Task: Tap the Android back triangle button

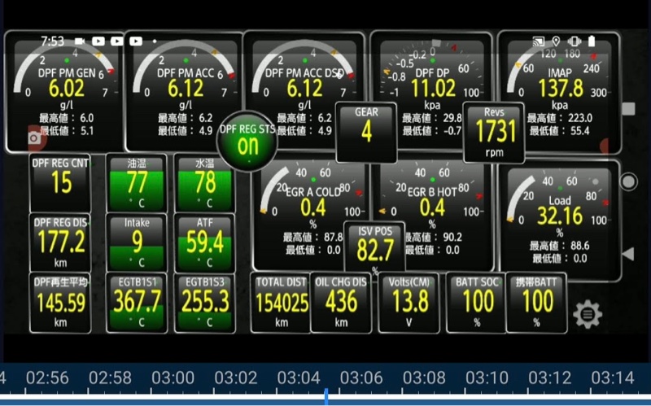Action: [x=627, y=254]
